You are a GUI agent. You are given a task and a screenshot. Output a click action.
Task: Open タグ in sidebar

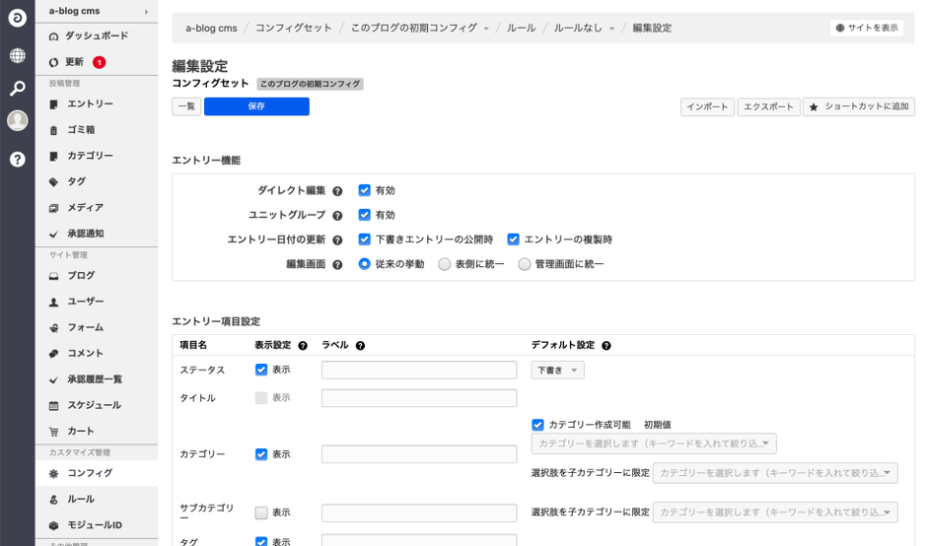point(97,182)
